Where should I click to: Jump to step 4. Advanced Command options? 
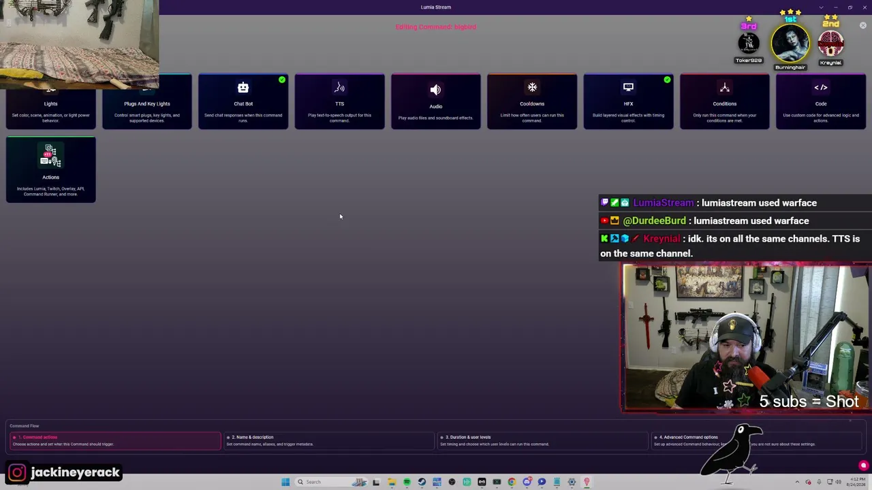[x=756, y=441]
